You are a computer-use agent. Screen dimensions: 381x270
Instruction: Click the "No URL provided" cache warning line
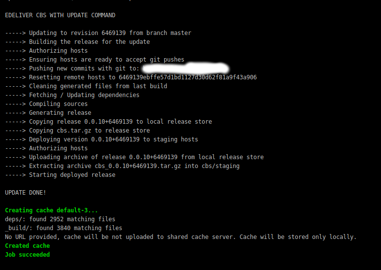180,237
